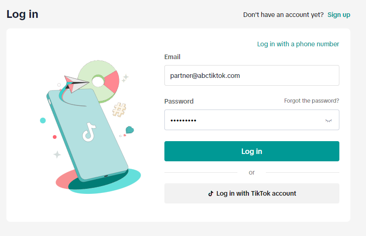This screenshot has height=236, width=366.
Task: Focus the Email input field
Action: click(x=252, y=76)
